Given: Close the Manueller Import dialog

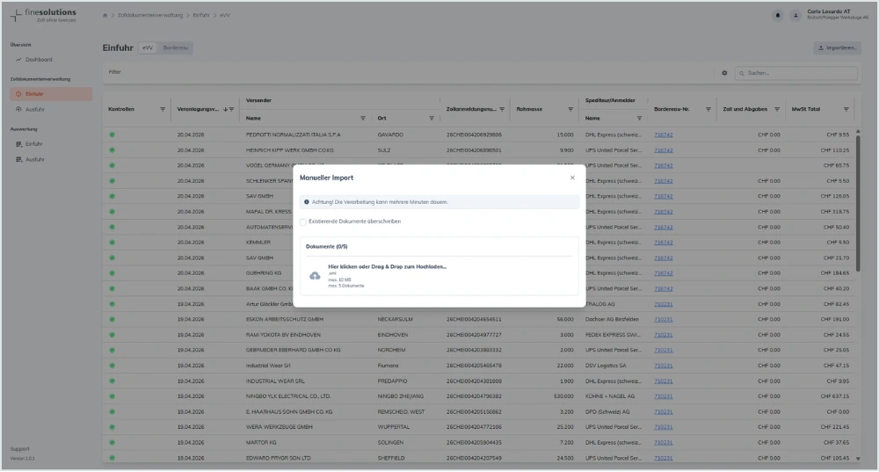Looking at the screenshot, I should (572, 178).
